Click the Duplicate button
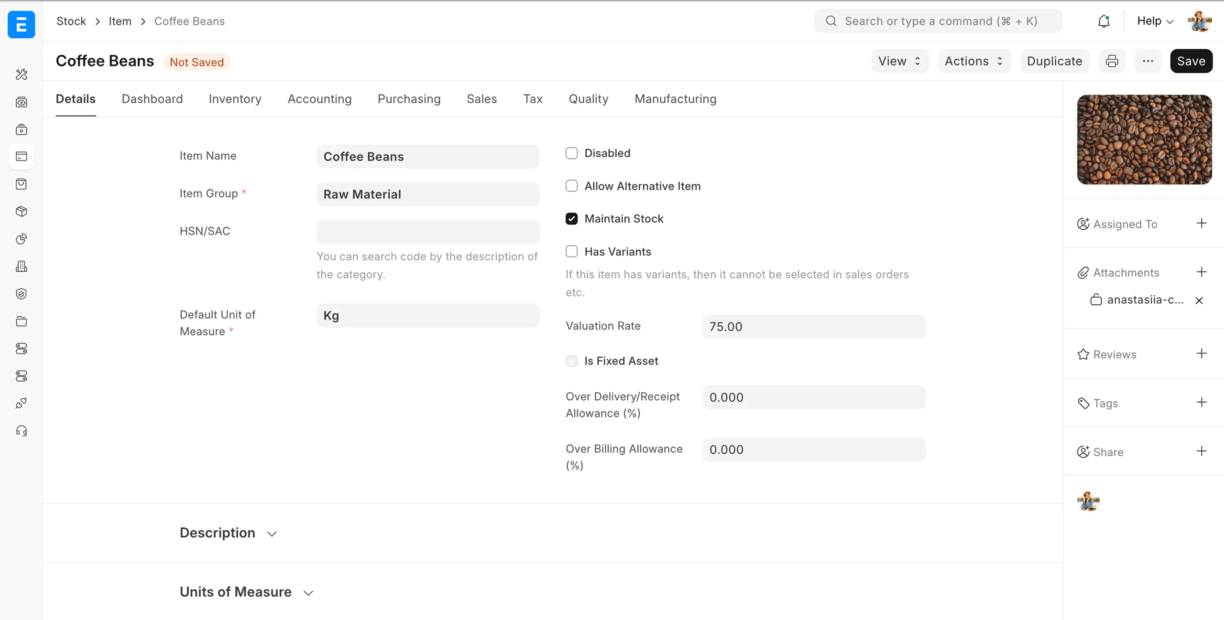The image size is (1224, 620). 1055,61
